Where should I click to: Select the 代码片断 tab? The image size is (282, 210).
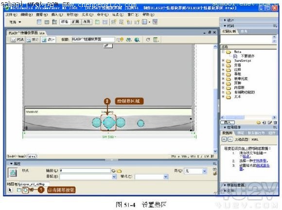pos(229,31)
